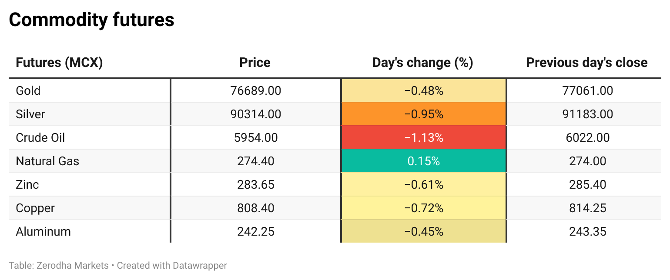Image resolution: width=670 pixels, height=280 pixels.
Task: Click the Gold −0.48% change cell
Action: (423, 91)
